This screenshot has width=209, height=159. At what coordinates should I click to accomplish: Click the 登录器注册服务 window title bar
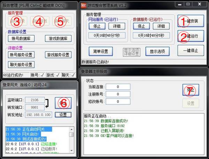click(x=144, y=72)
